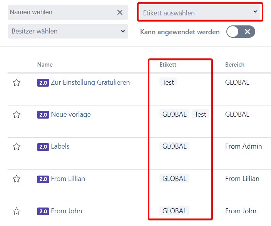Sort by the Name column header
This screenshot has width=271, height=226.
45,65
